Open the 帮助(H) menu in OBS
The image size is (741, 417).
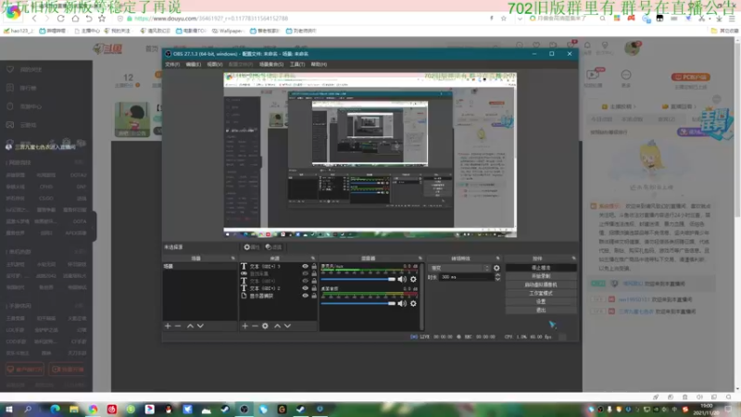(319, 64)
